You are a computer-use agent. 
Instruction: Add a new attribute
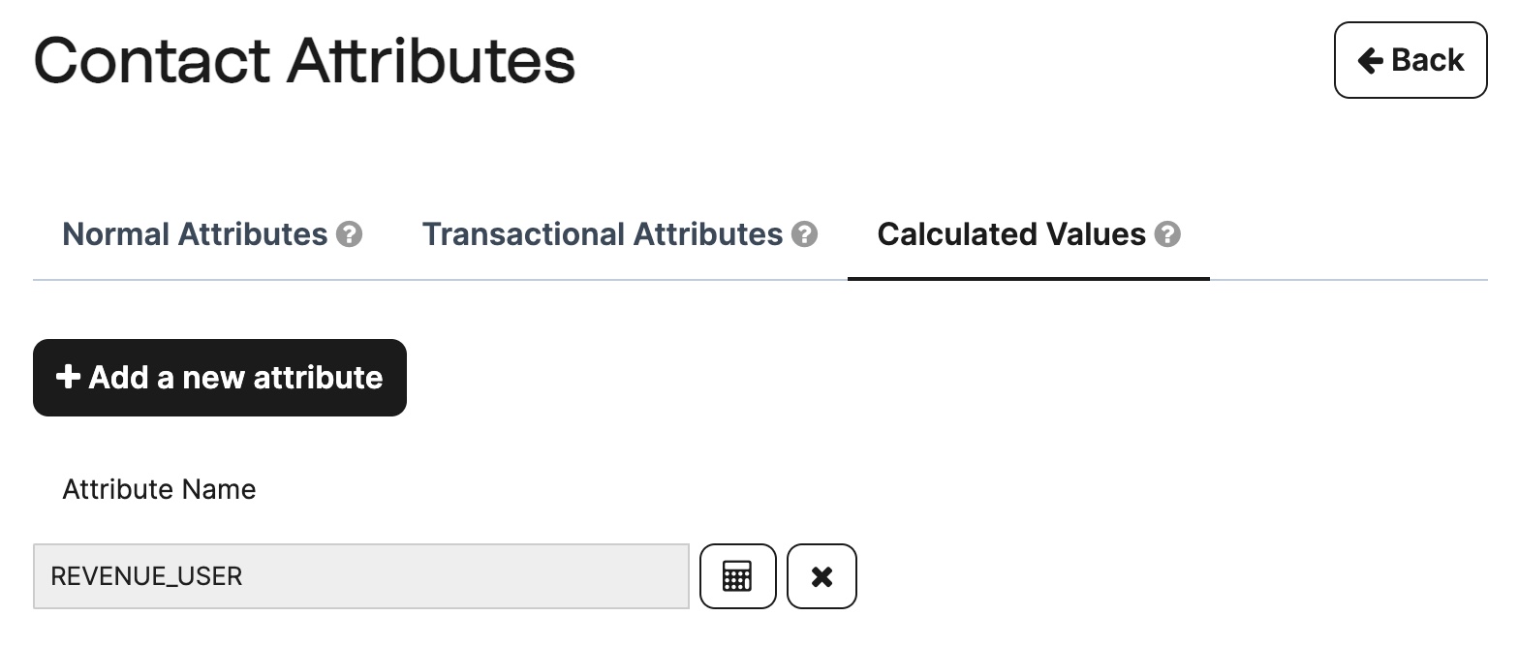click(220, 378)
